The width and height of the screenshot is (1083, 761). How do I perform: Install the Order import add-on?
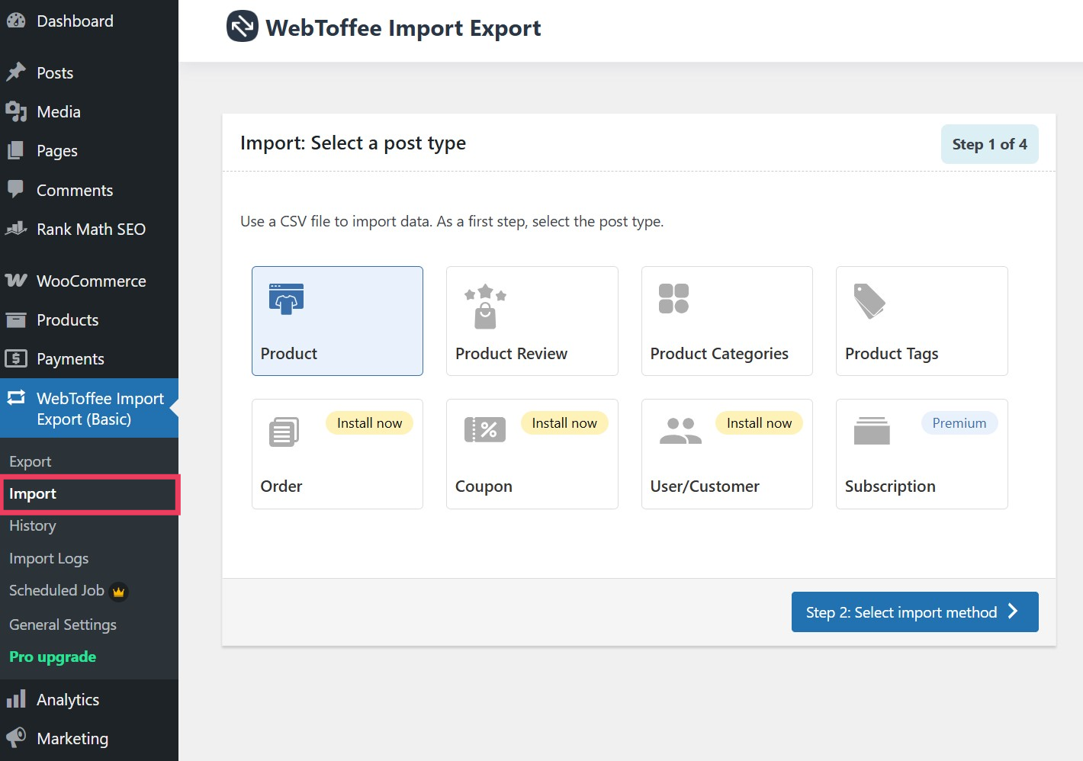pyautogui.click(x=369, y=422)
